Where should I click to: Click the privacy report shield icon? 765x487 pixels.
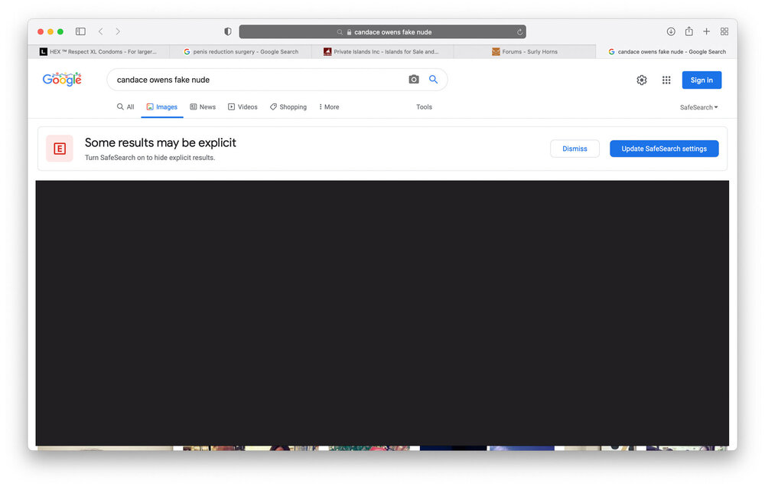point(227,31)
